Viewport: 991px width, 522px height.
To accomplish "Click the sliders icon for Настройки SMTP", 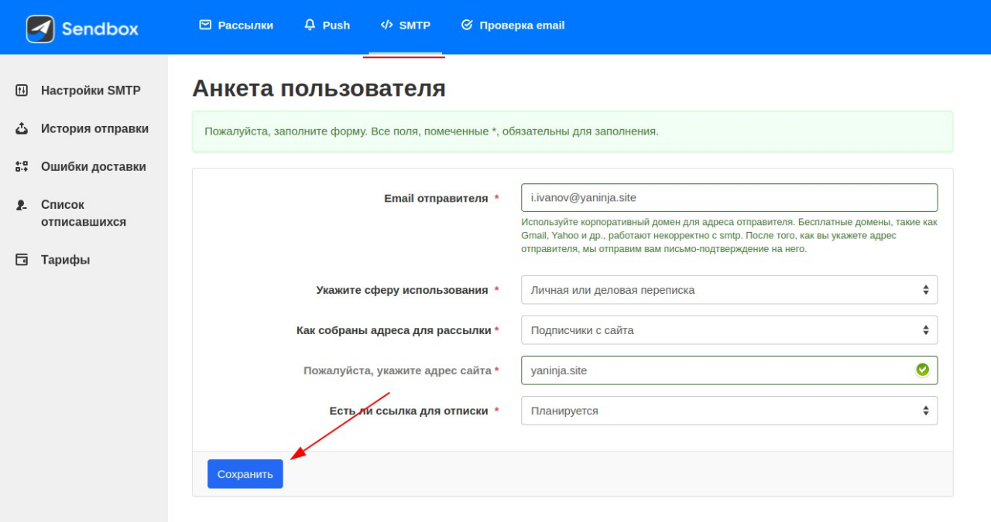I will [22, 90].
